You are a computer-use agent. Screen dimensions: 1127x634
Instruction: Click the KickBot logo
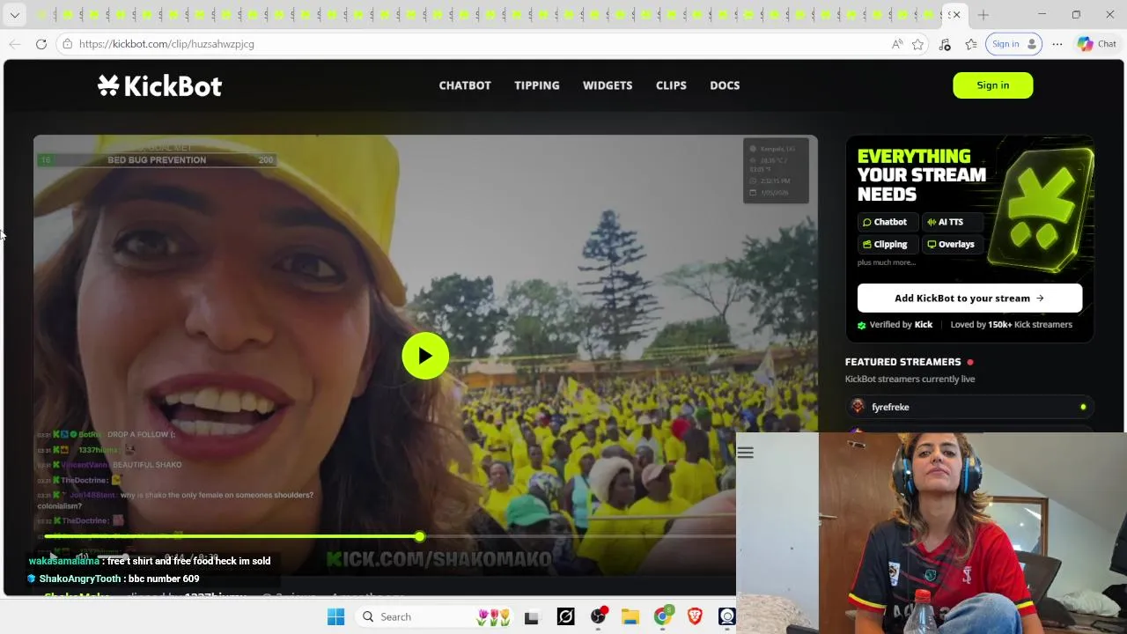[x=159, y=85]
